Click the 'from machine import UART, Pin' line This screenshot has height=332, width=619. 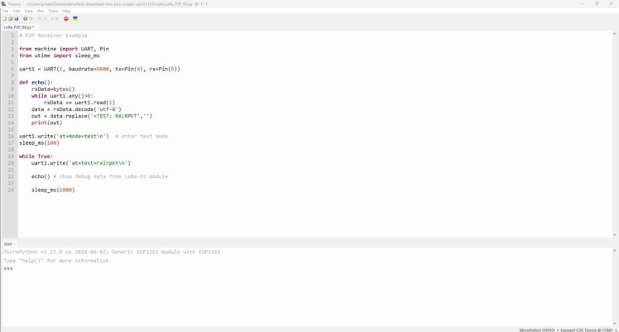click(64, 49)
